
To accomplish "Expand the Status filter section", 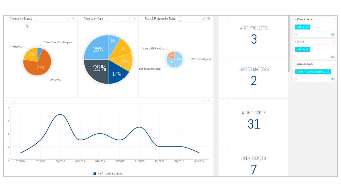I will (x=295, y=42).
